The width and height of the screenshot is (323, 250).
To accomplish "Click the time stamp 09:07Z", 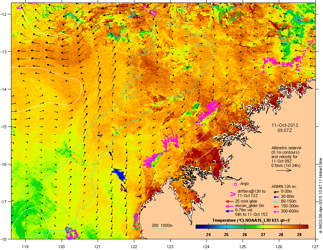I will tap(285, 131).
